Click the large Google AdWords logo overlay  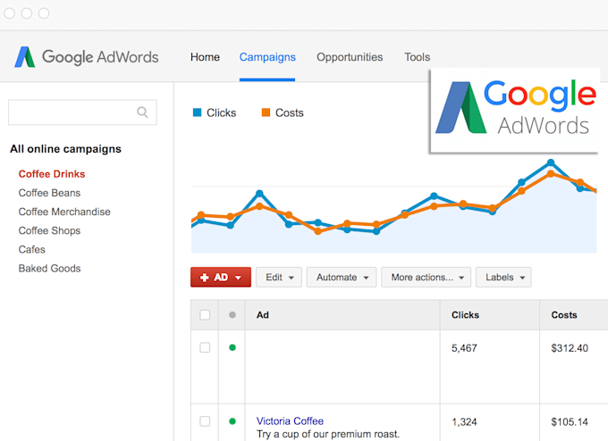515,111
